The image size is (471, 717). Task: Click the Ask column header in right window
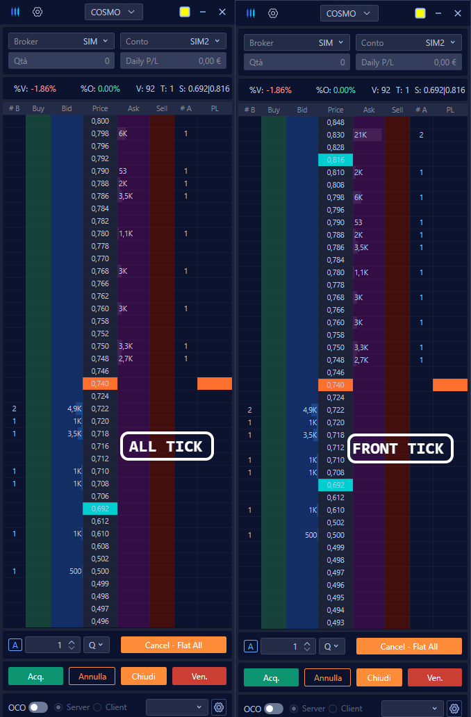369,110
